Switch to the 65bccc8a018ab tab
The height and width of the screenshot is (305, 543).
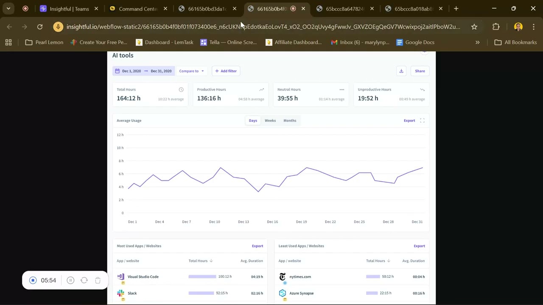click(x=413, y=8)
